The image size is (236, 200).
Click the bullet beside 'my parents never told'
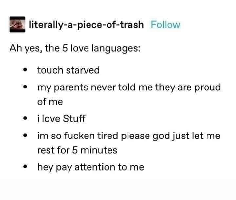click(25, 88)
